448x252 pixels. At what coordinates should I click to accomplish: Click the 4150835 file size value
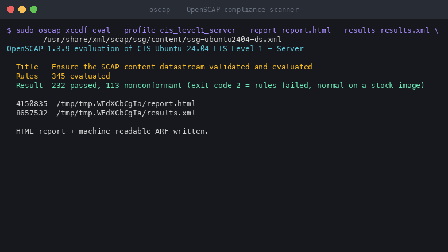32,103
